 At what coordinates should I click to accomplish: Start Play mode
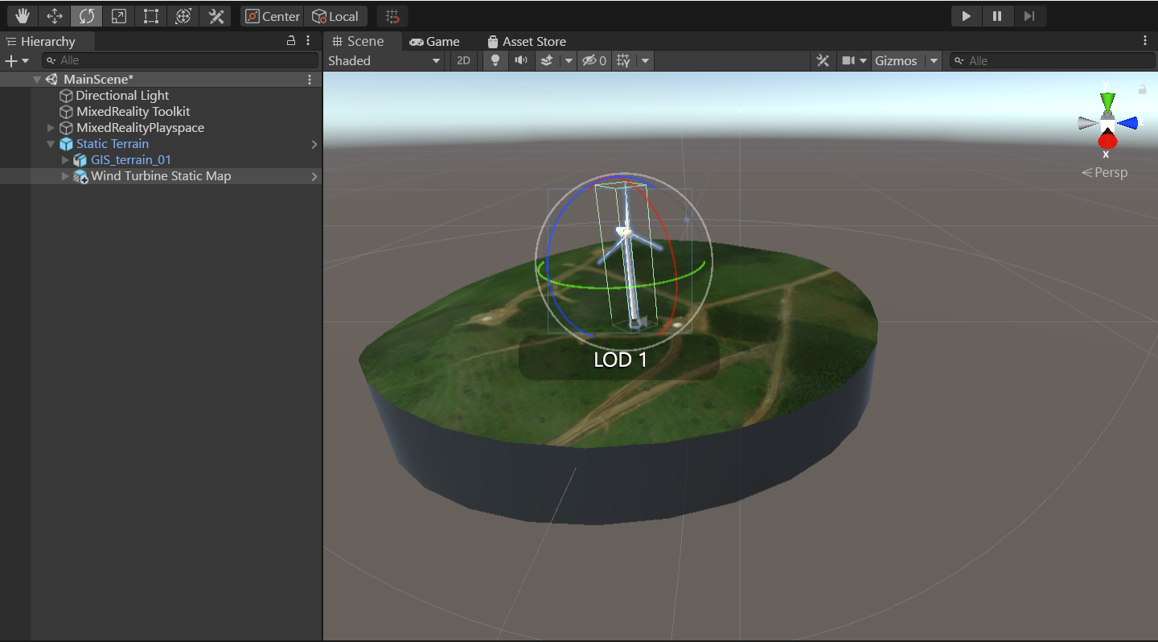tap(967, 16)
